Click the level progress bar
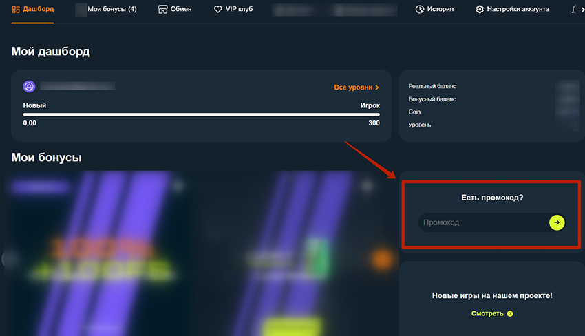This screenshot has height=336, width=585. (202, 114)
